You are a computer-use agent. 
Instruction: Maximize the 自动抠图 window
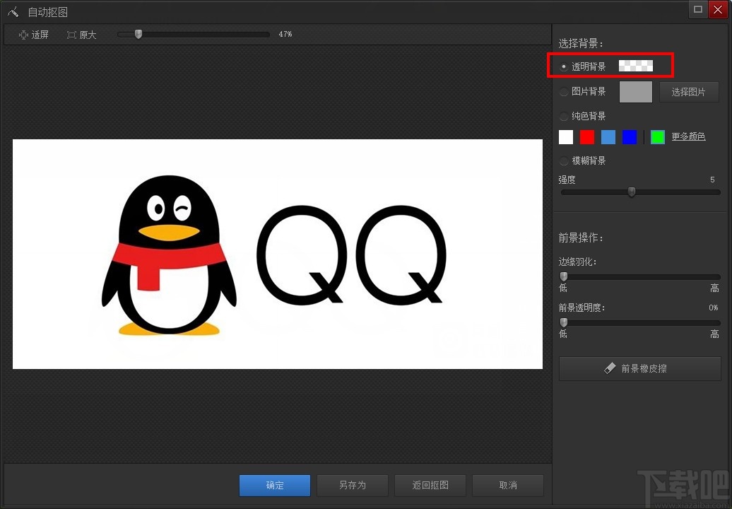(x=698, y=9)
